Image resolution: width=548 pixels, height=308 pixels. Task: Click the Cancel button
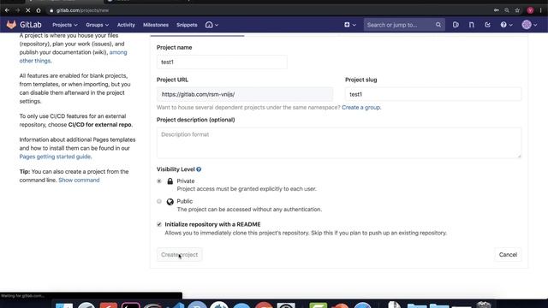pyautogui.click(x=508, y=255)
